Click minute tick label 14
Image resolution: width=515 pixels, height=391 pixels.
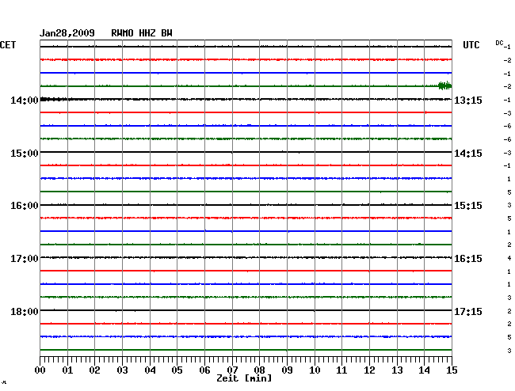424,370
